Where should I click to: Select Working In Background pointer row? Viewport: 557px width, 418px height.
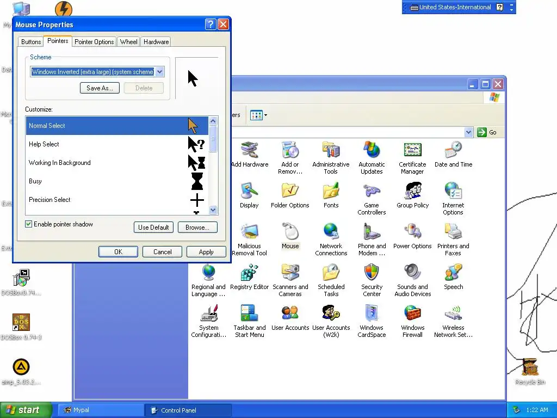[x=117, y=163]
